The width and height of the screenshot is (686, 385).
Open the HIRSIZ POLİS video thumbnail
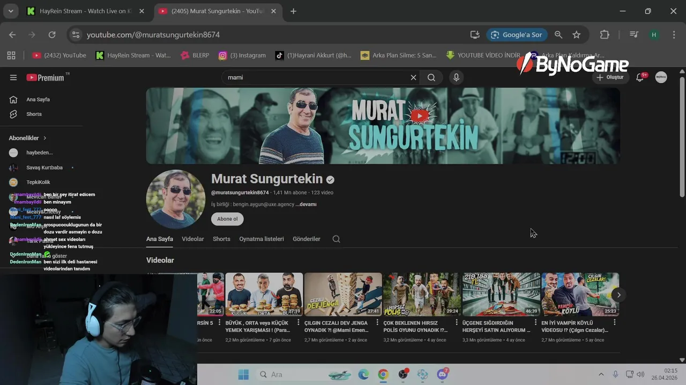[422, 295]
